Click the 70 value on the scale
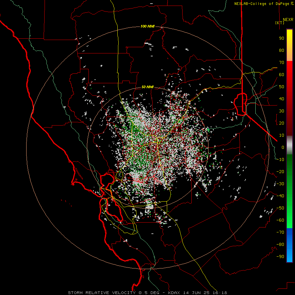Viewport: 295px width, 295px height. [x=282, y=63]
